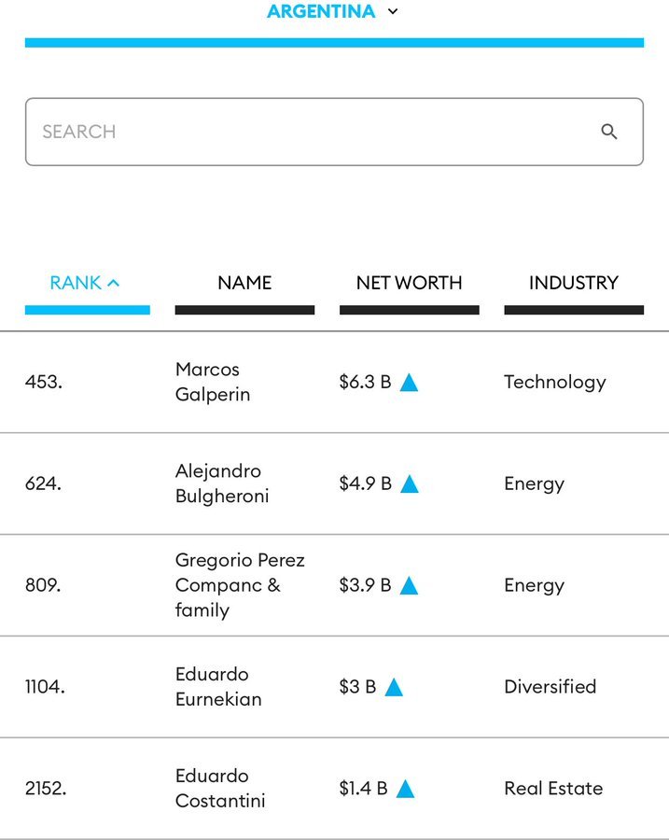The width and height of the screenshot is (669, 840).
Task: Click the up triangle beside $3.9 B
Action: coord(409,586)
